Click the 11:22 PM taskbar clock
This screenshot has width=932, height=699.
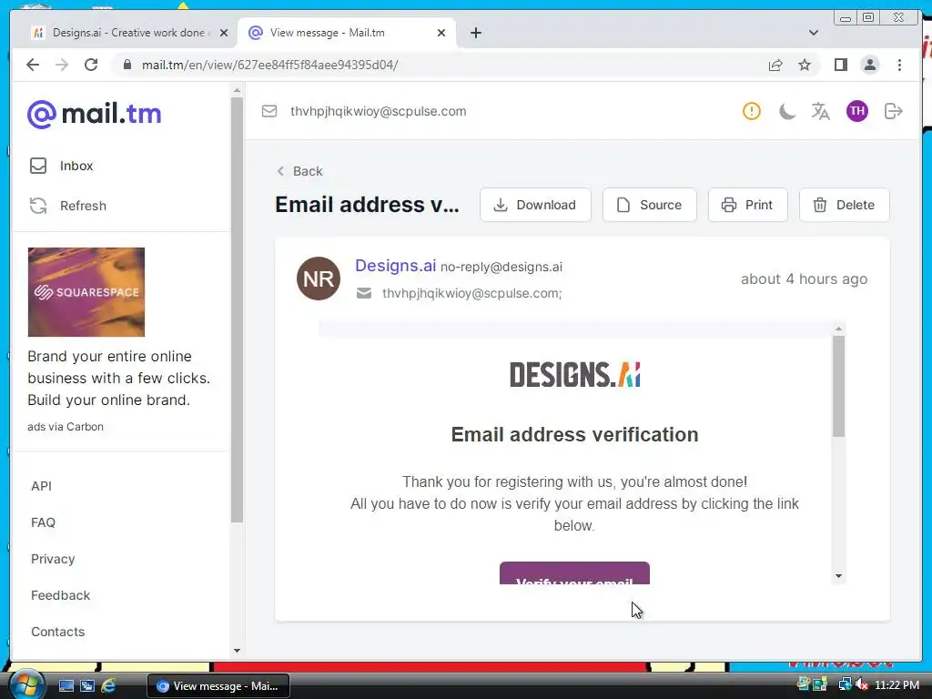coord(897,685)
